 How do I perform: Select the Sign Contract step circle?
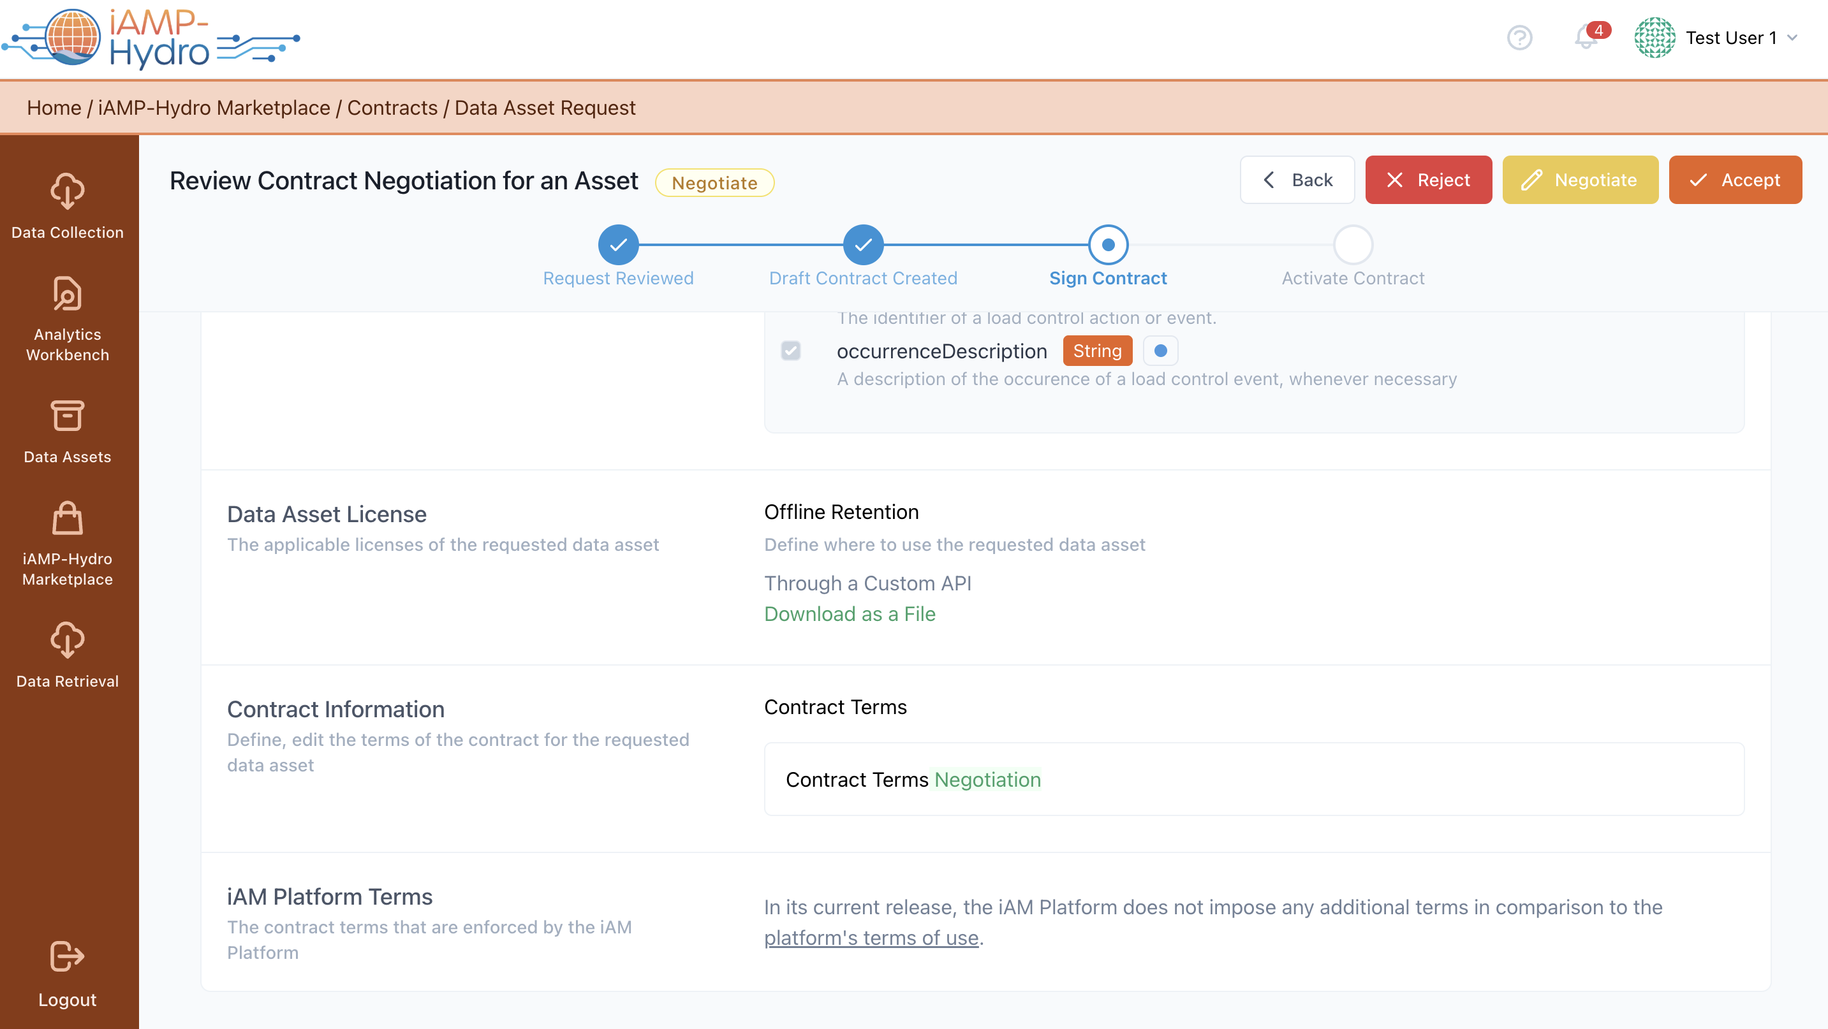(1108, 245)
